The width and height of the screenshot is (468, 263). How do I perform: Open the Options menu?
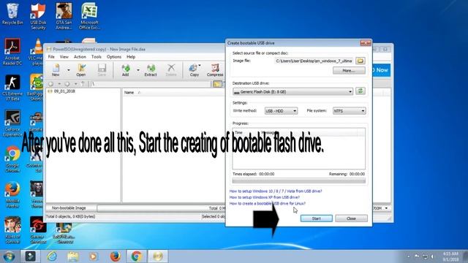click(114, 57)
